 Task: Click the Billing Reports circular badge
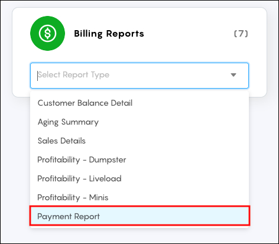[47, 33]
